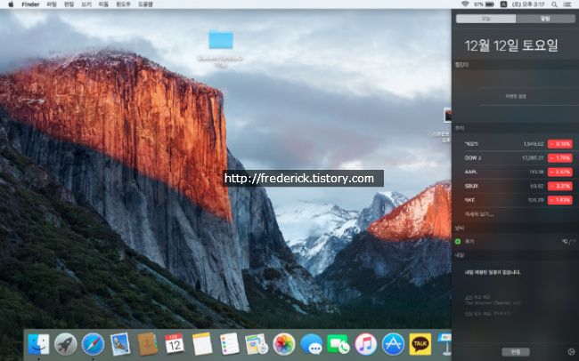Open Calendar icon showing 12 in Dock
This screenshot has width=579, height=361.
[x=175, y=344]
